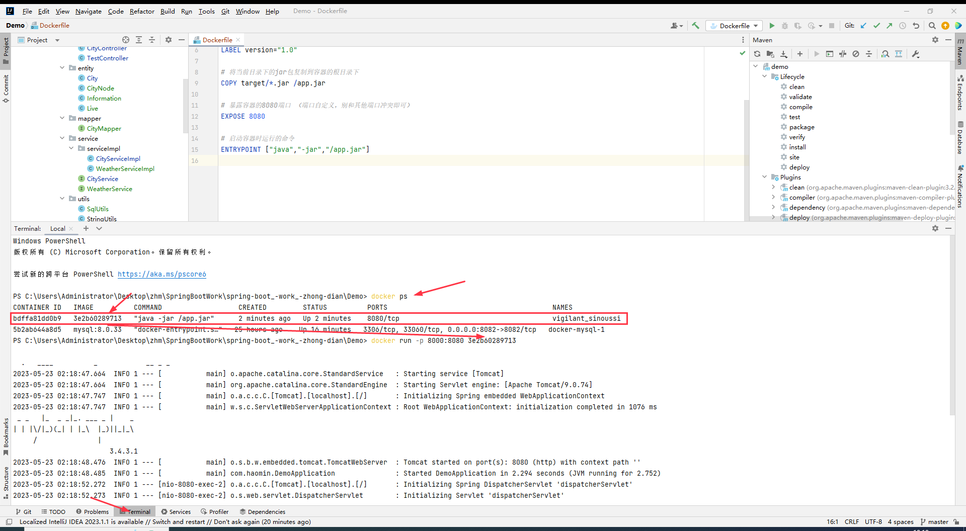Click Maven add project plus icon
Screen dimensions: 966x531
pyautogui.click(x=800, y=54)
